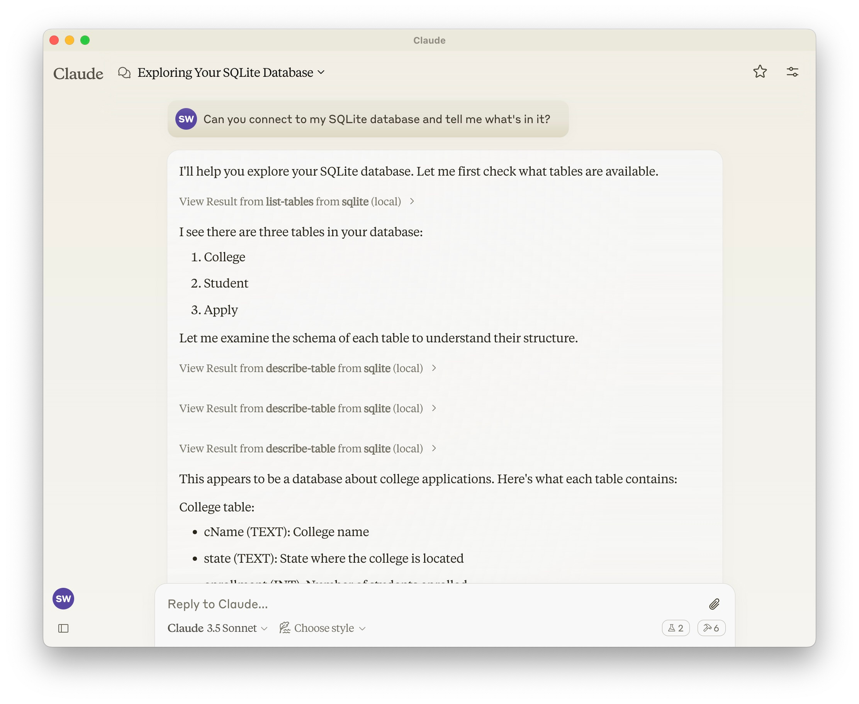Screen dimensions: 859x704
Task: Click the list item '2. Student'
Action: [x=219, y=283]
